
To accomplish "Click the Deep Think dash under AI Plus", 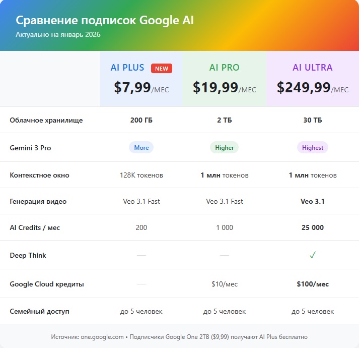I will click(141, 255).
